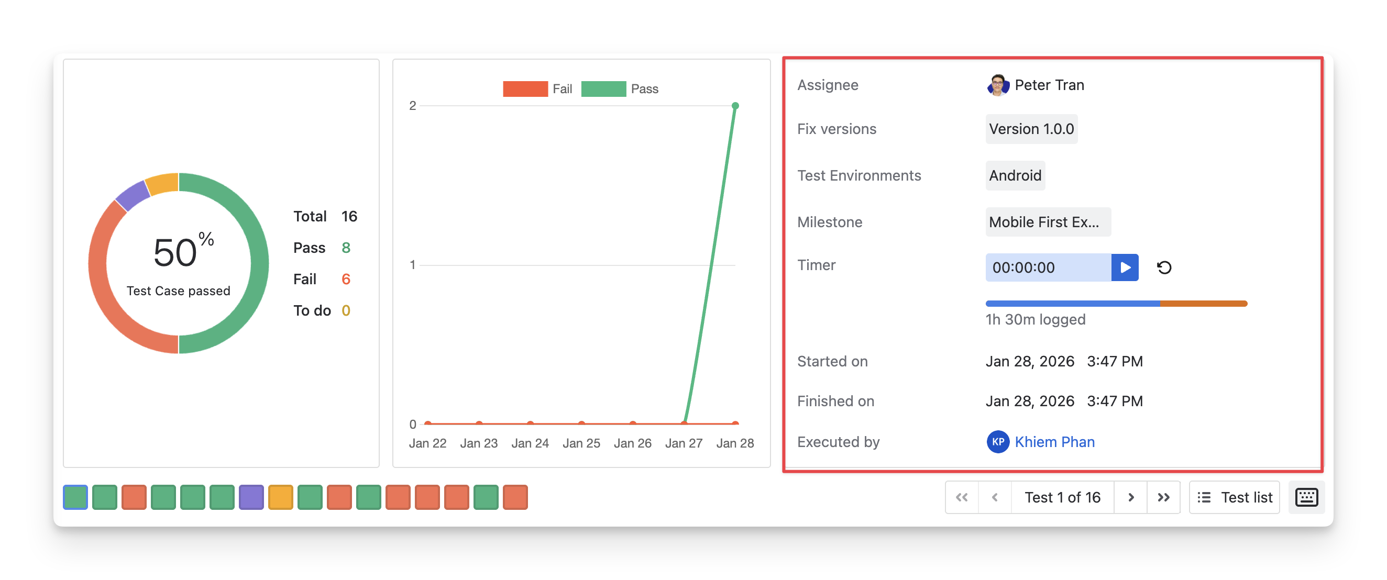Viewport: 1387px width, 580px height.
Task: Open the Test list
Action: [x=1234, y=497]
